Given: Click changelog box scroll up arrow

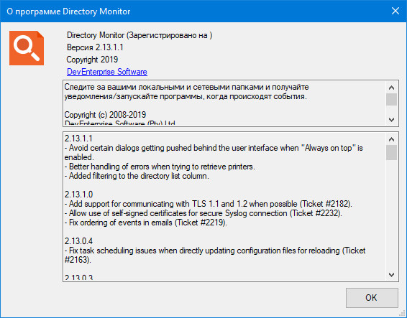Looking at the screenshot, I should click(391, 139).
